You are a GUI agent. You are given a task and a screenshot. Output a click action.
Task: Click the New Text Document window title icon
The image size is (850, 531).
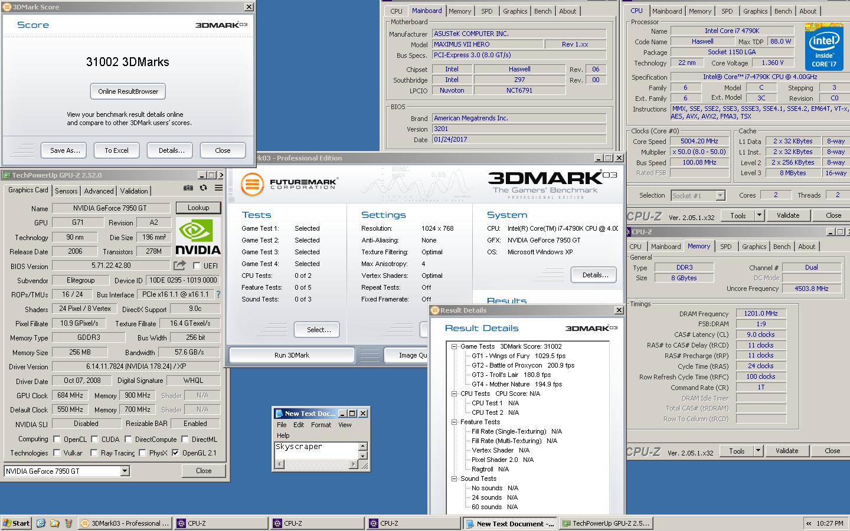point(279,413)
